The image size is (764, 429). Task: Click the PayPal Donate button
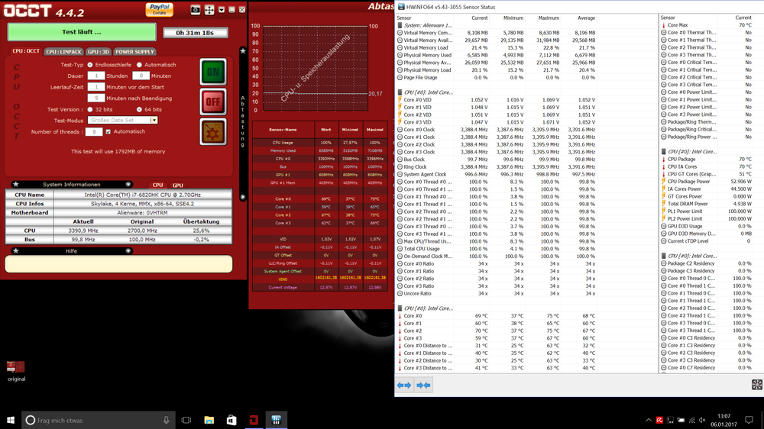pos(159,9)
